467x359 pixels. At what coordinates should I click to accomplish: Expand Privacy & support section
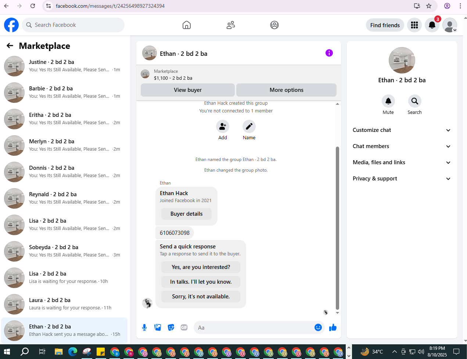click(402, 179)
